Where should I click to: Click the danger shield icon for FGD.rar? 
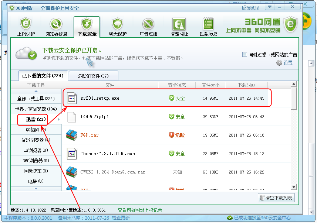click(171, 135)
